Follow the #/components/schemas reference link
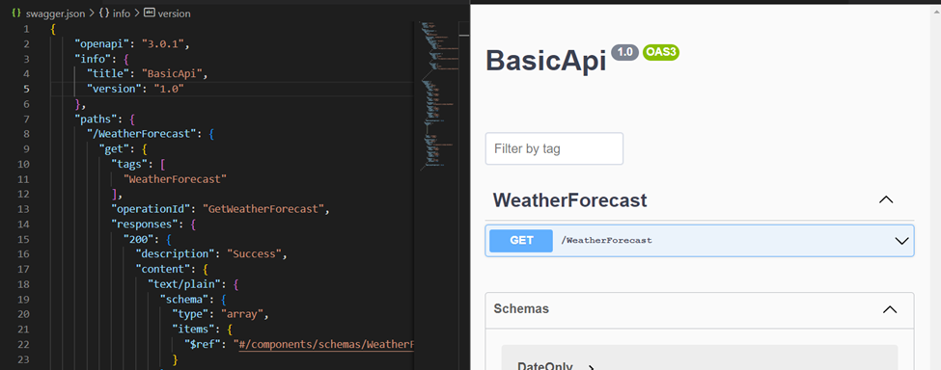941x370 pixels. [326, 344]
